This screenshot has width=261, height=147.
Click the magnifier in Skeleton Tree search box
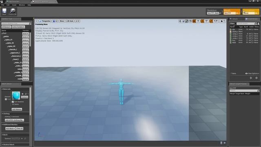point(30,24)
